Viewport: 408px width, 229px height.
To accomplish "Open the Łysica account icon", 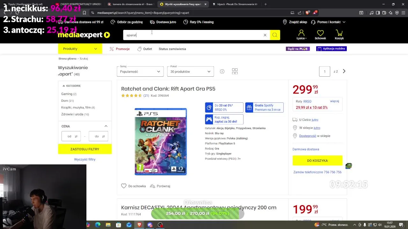I will pyautogui.click(x=301, y=35).
